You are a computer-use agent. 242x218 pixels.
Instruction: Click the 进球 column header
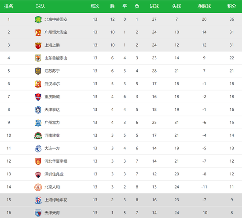click(154, 6)
